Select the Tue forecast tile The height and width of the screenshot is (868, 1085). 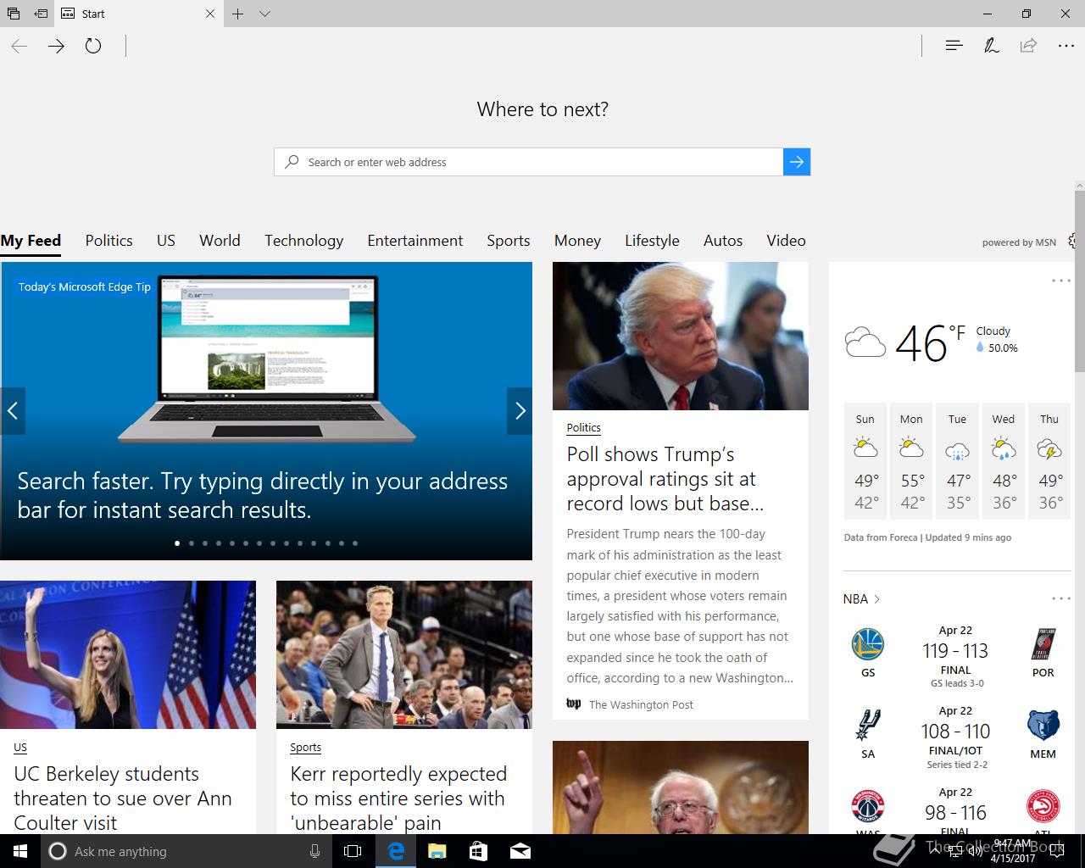(957, 461)
